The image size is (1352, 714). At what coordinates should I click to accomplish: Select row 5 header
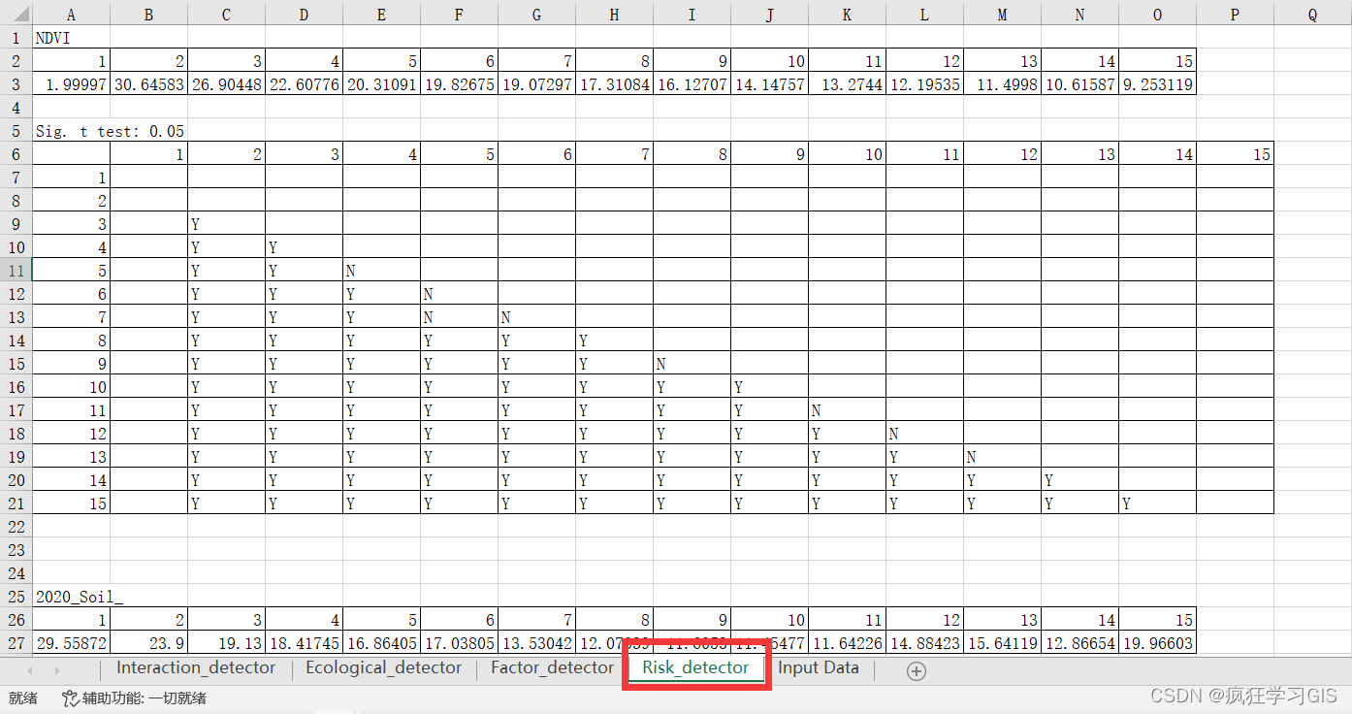(x=16, y=131)
